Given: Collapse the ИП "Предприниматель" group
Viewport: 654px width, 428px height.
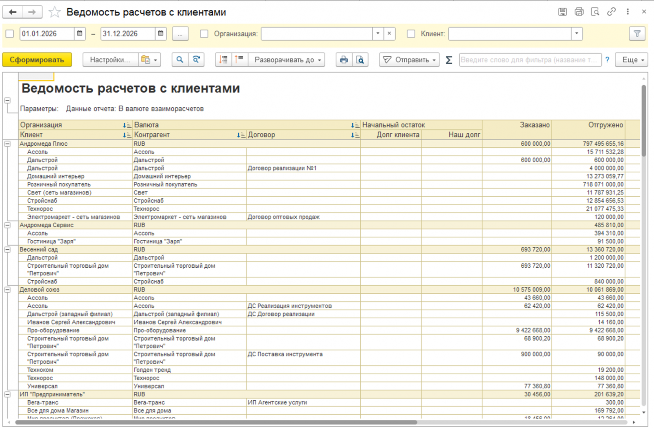Looking at the screenshot, I should tap(7, 394).
